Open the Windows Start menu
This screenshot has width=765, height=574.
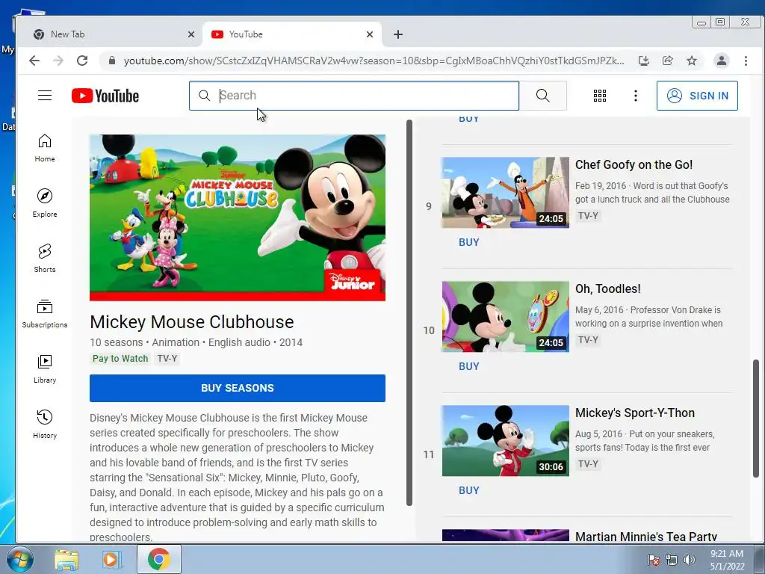(x=19, y=560)
